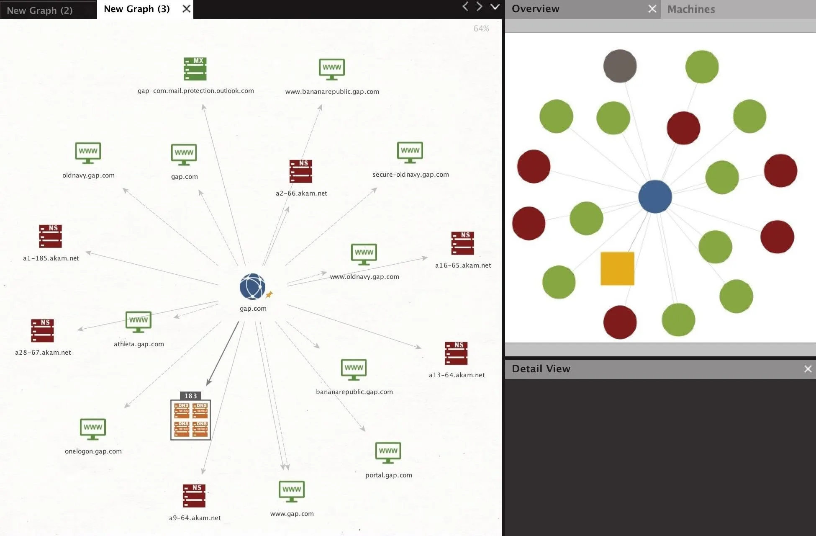Screen dimensions: 816x536
Task: Close the New Graph (3) tab
Action: (x=187, y=9)
